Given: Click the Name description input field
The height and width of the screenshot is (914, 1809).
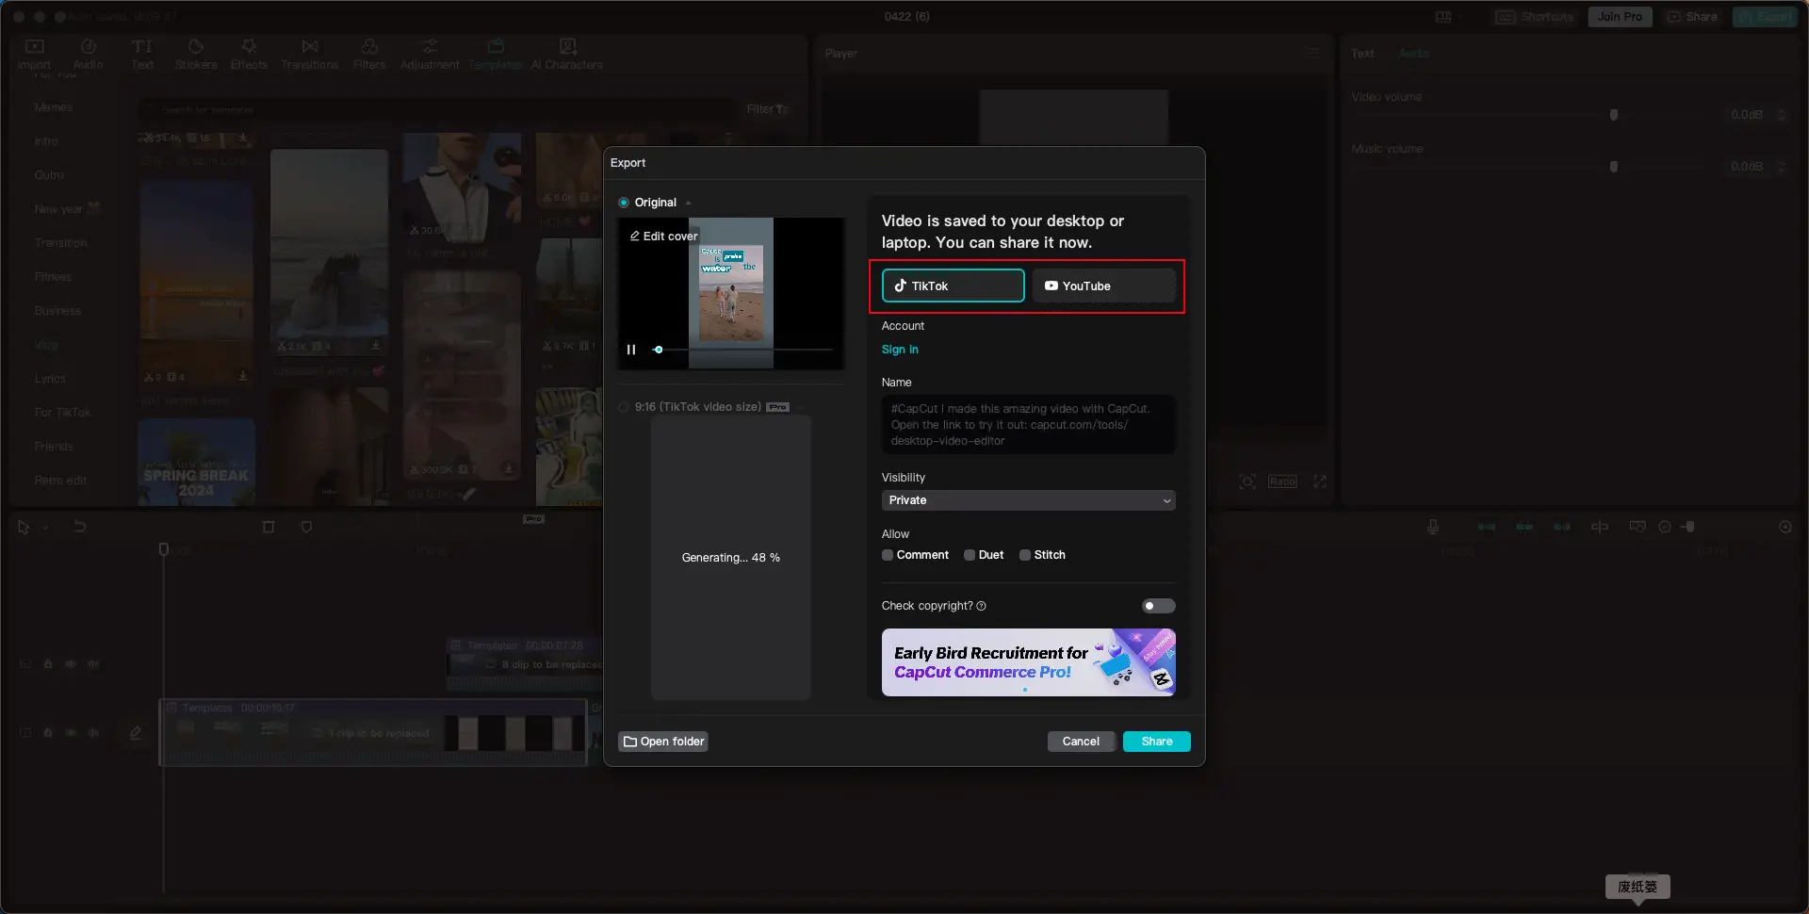Looking at the screenshot, I should (1027, 424).
